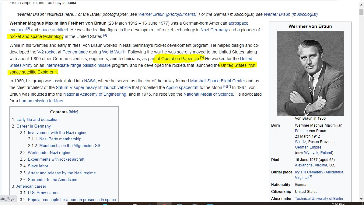This screenshot has width=364, height=205.
Task: Jump to Membership in the Allgemeine-SS
Action: [x=70, y=146]
